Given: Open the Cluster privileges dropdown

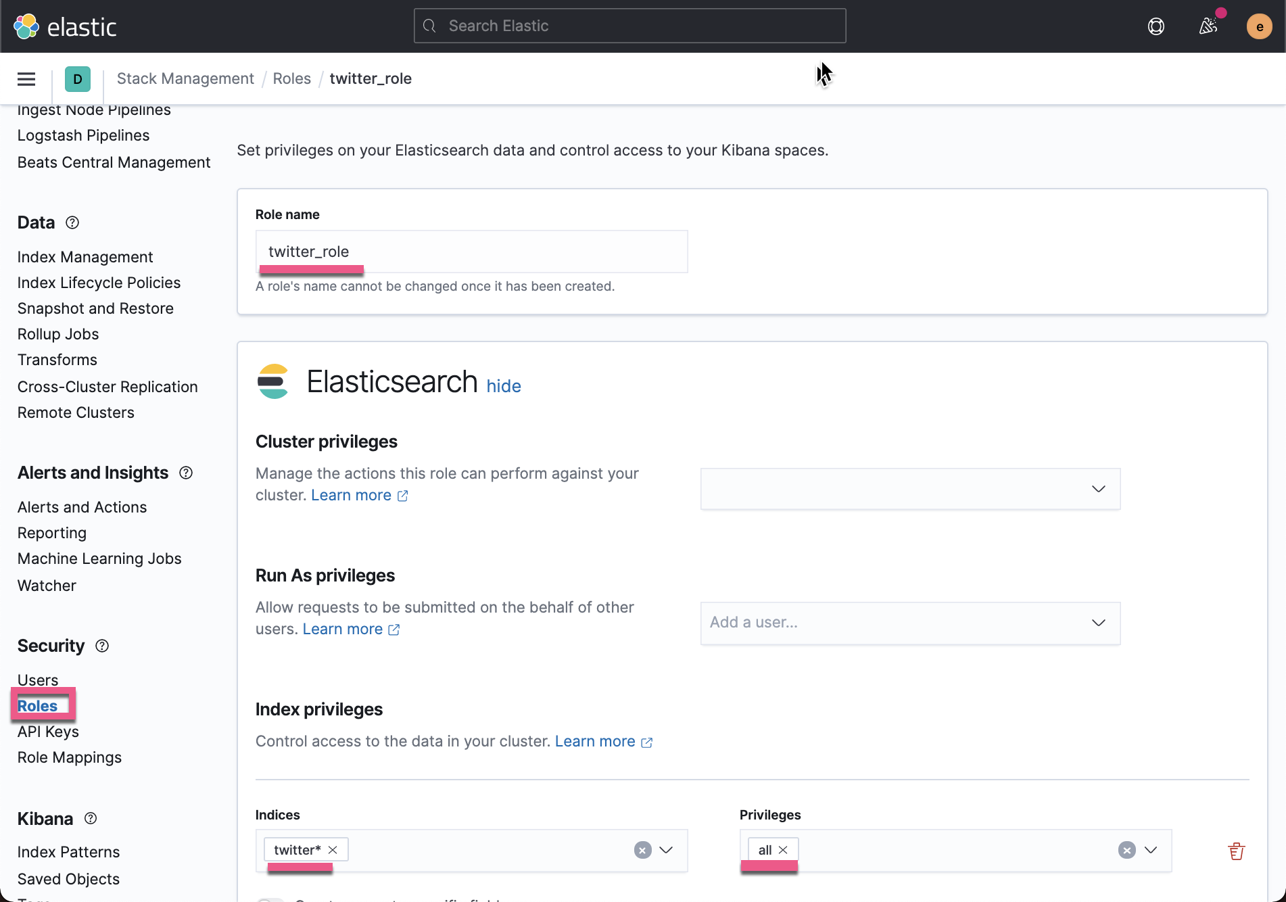Looking at the screenshot, I should [1098, 489].
